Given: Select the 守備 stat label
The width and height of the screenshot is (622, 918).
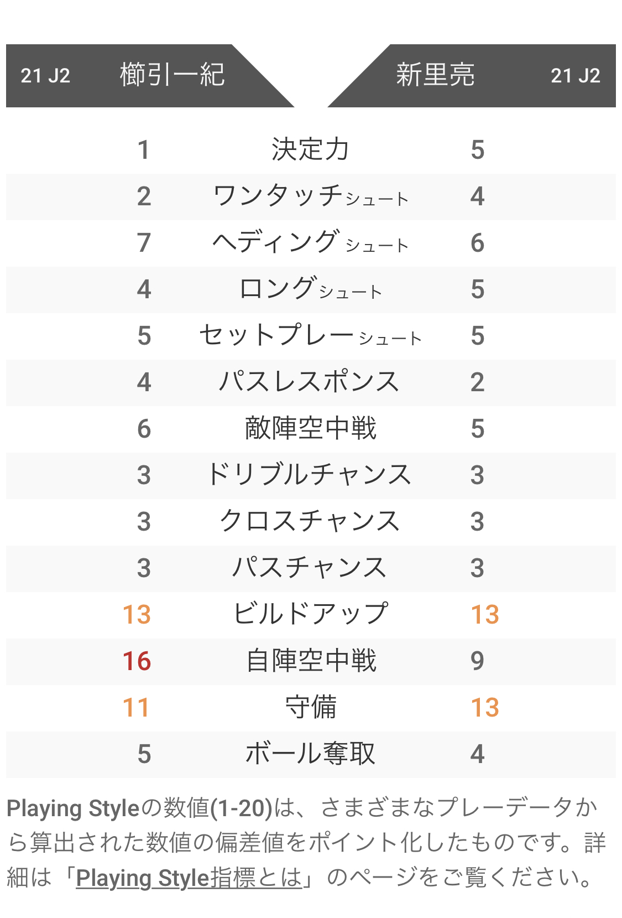Looking at the screenshot, I should click(x=310, y=708).
